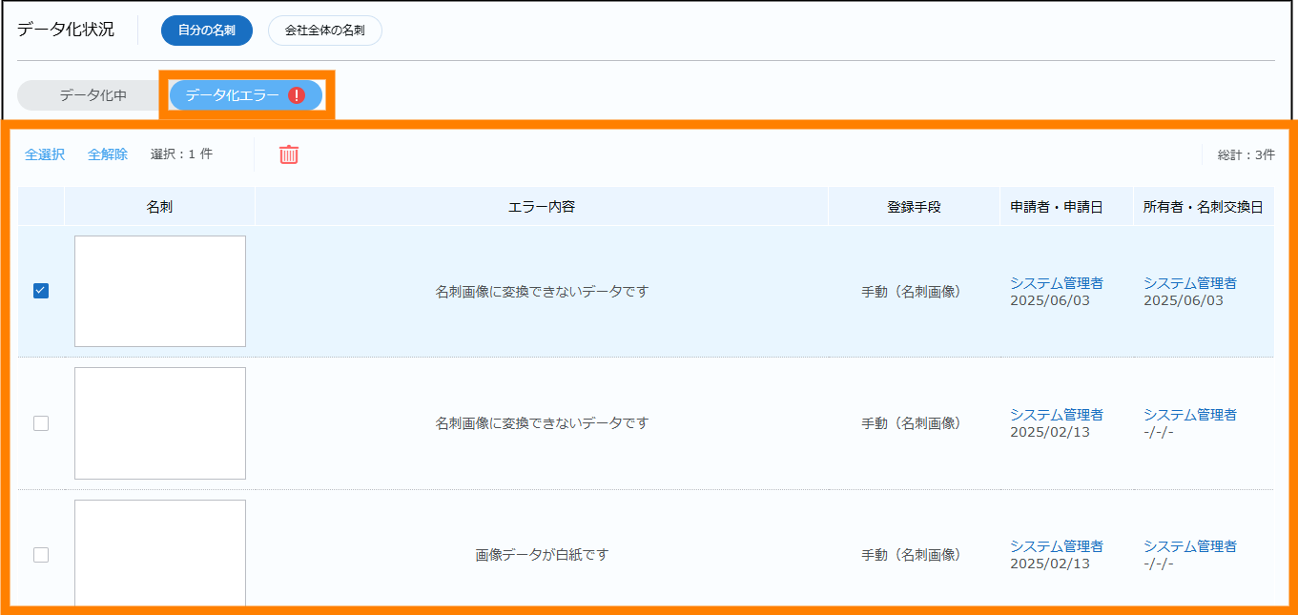Open first row's business card thumbnail
This screenshot has height=615, width=1298.
point(160,291)
